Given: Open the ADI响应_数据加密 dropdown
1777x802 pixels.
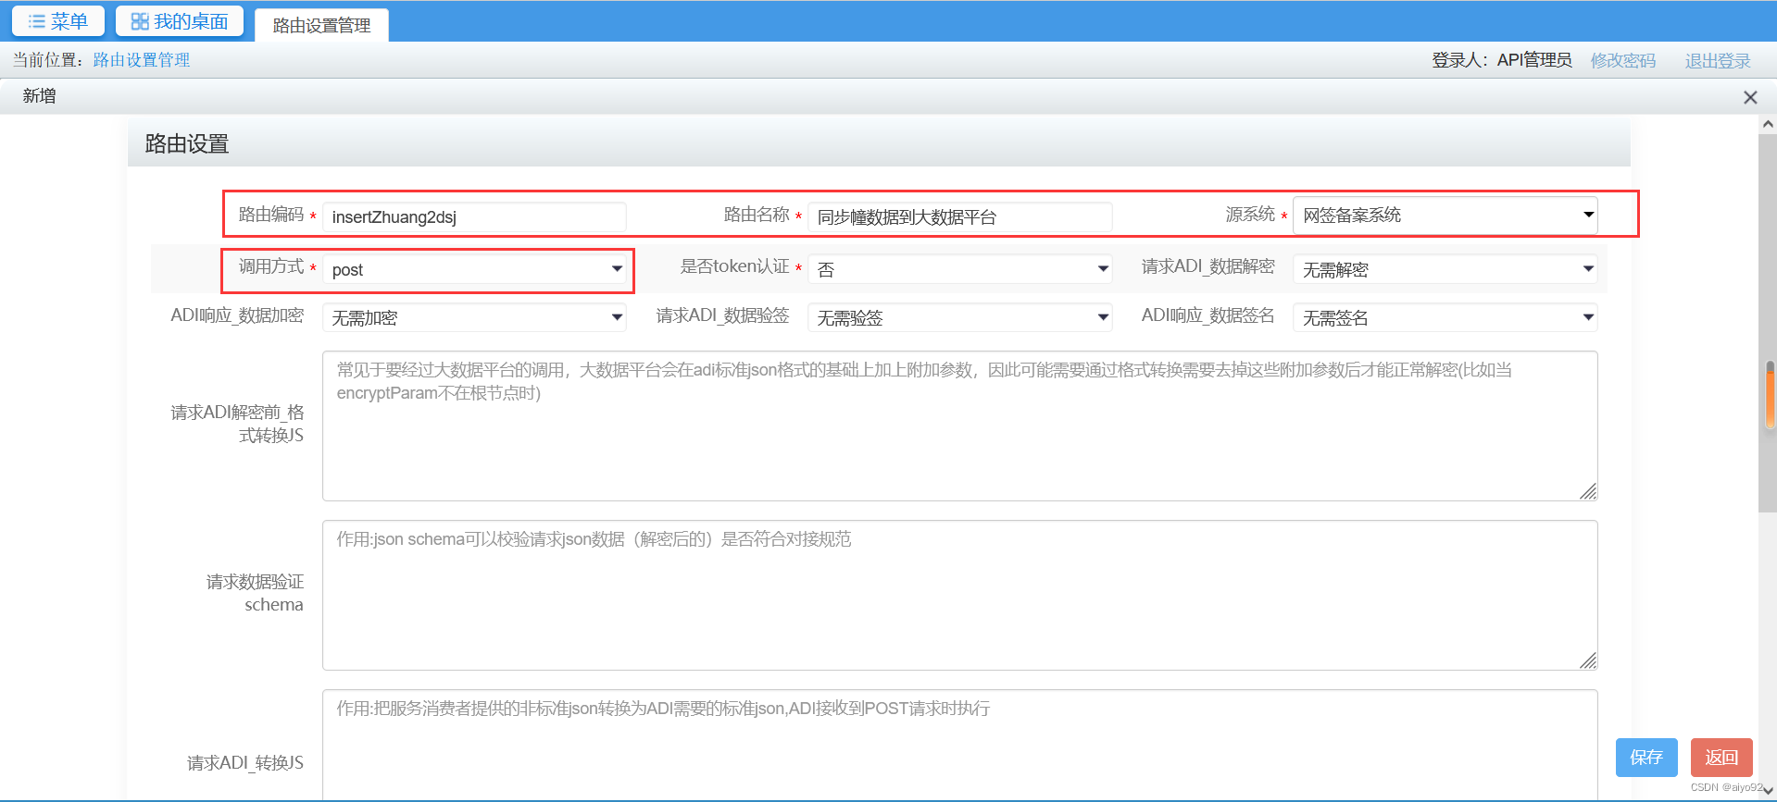Looking at the screenshot, I should pos(474,317).
